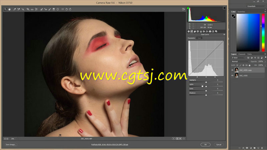
Task: Click the Save Image button
Action: coord(11,145)
